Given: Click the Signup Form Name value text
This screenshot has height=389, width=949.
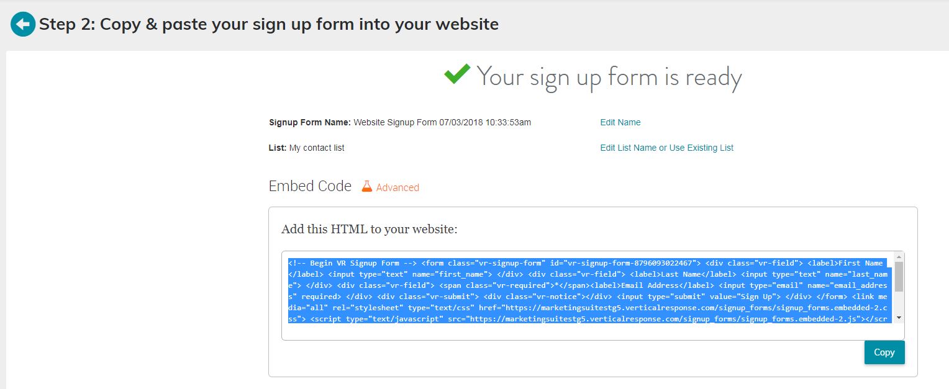Looking at the screenshot, I should 441,122.
